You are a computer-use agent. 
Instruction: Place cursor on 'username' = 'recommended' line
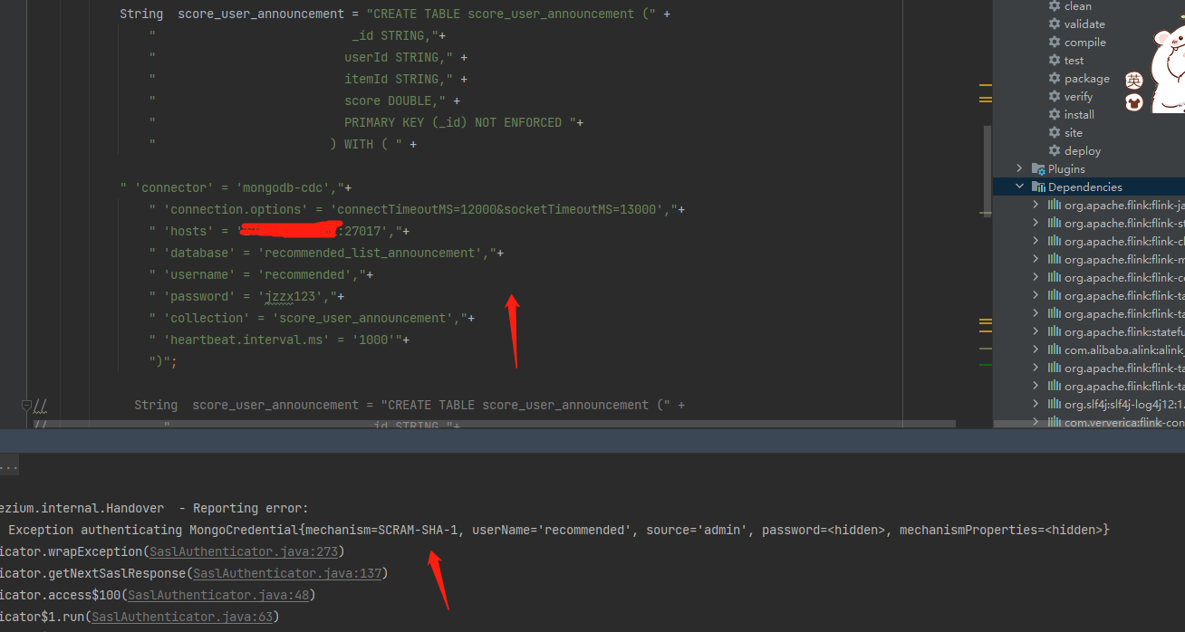point(261,274)
